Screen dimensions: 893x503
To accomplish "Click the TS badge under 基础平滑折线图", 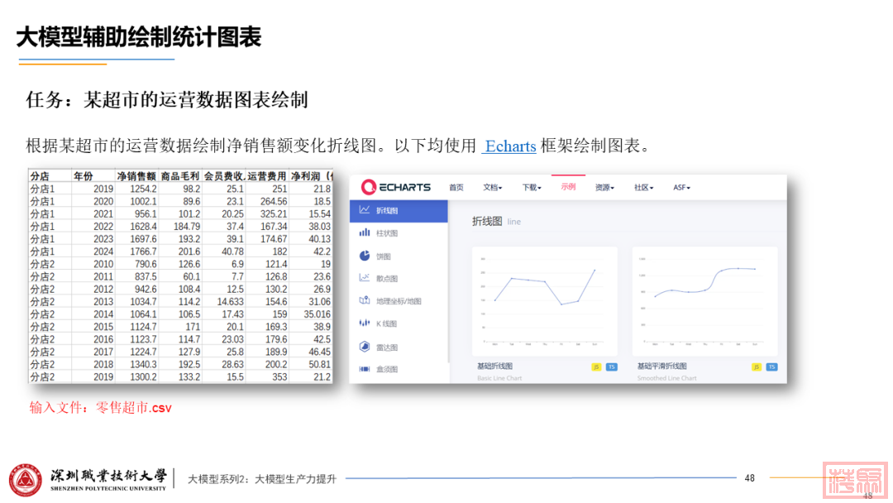I will (x=771, y=366).
